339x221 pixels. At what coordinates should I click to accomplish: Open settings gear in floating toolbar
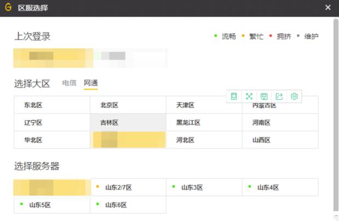pos(294,96)
